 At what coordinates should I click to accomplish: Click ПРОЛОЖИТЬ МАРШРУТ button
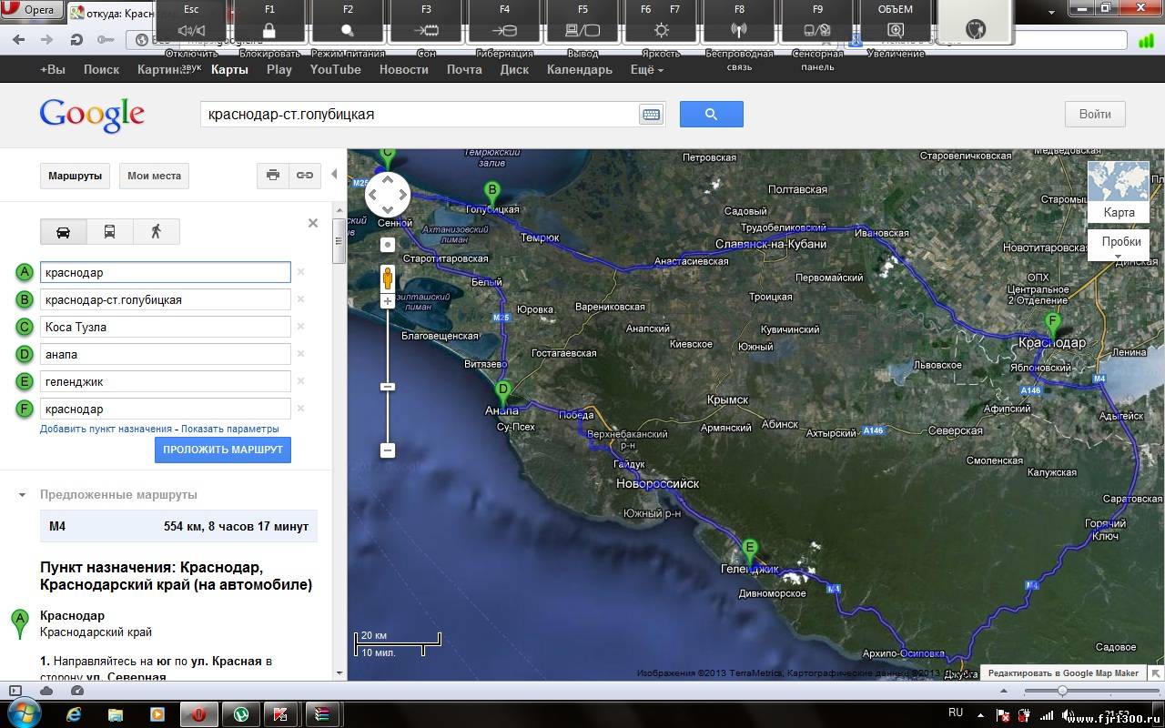223,450
